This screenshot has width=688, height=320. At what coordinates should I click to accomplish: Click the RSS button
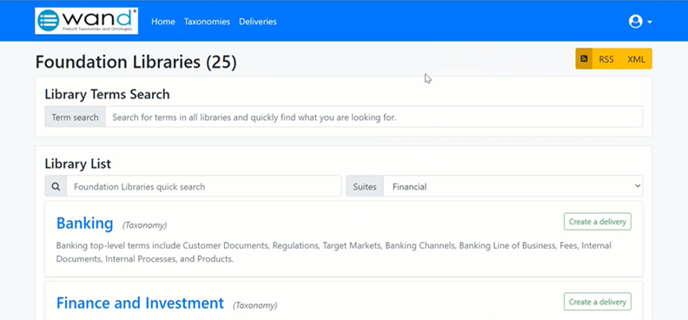(x=606, y=59)
